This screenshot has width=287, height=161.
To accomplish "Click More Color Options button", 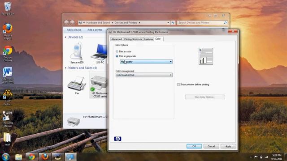I will (x=205, y=97).
